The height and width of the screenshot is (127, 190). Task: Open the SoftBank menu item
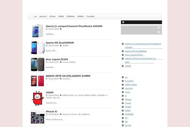(71, 17)
